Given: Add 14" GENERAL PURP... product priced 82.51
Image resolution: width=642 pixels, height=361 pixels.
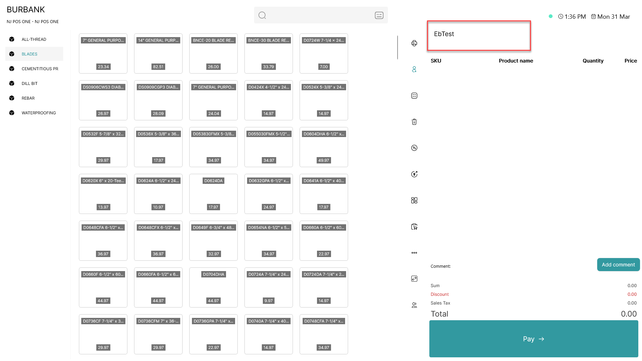Looking at the screenshot, I should [158, 53].
